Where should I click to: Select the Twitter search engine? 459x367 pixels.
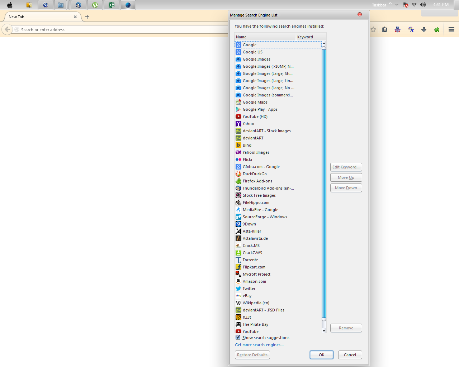click(x=278, y=289)
